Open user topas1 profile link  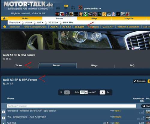118,111
